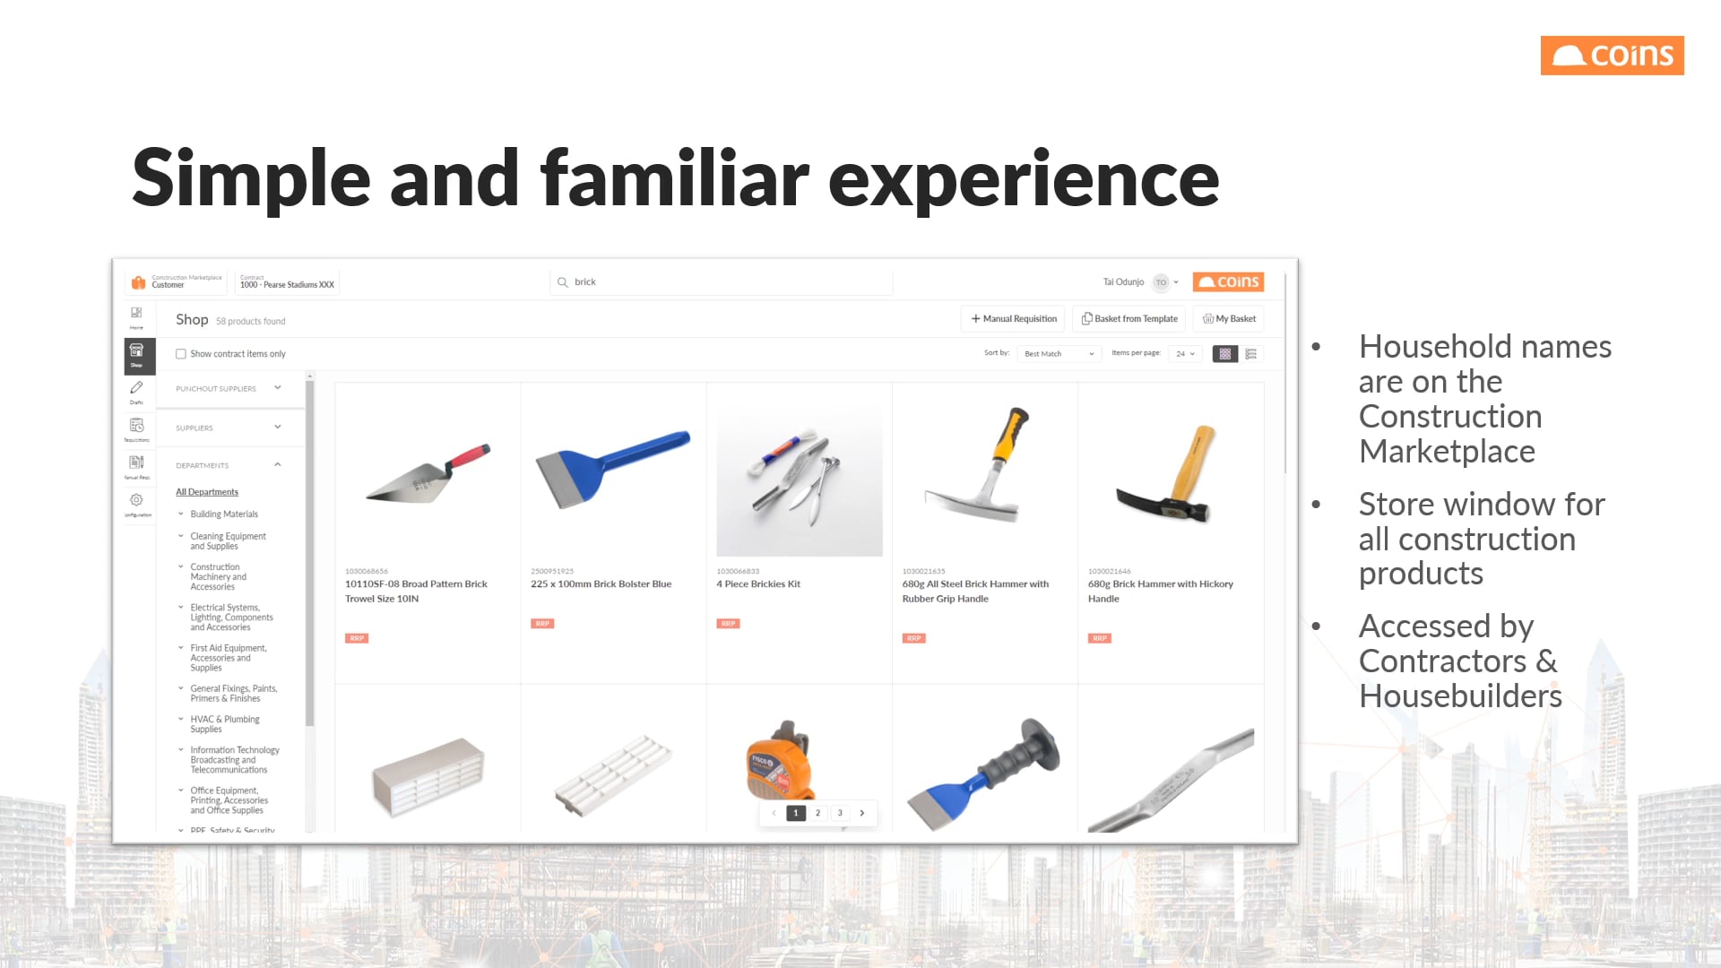Image resolution: width=1721 pixels, height=968 pixels.
Task: Click page 2 pagination control
Action: (818, 813)
